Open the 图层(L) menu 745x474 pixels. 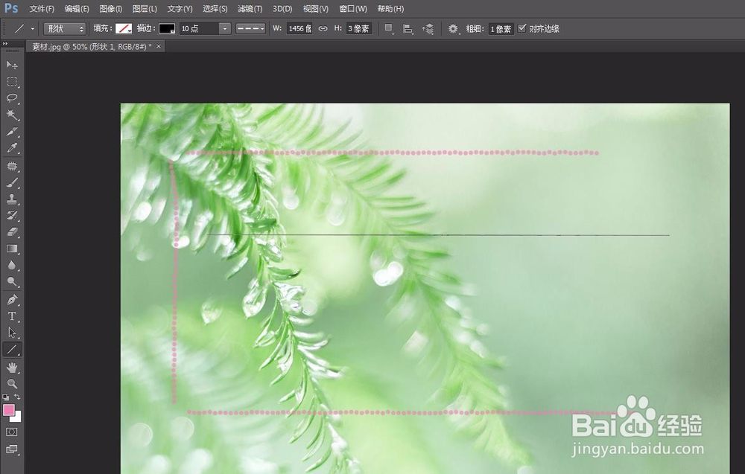pyautogui.click(x=145, y=8)
